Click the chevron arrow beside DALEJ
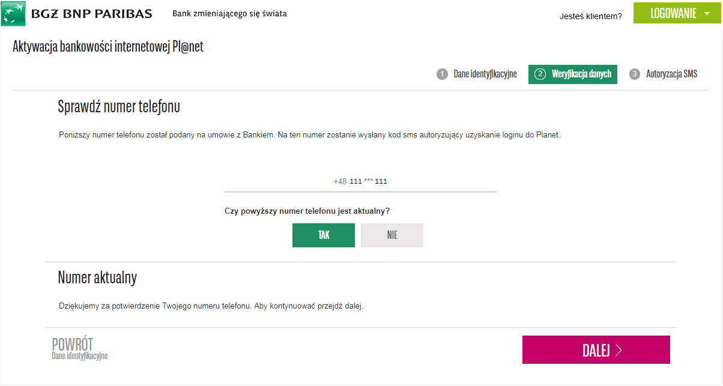Screen dimensions: 723x386 [x=619, y=351]
